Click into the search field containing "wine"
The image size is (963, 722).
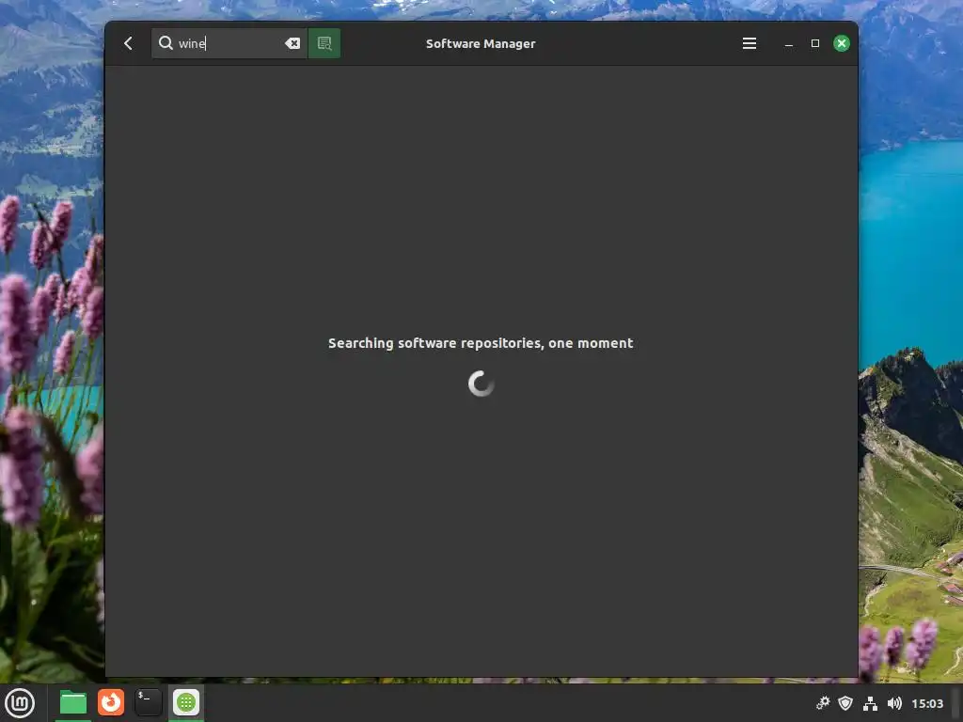[x=229, y=43]
